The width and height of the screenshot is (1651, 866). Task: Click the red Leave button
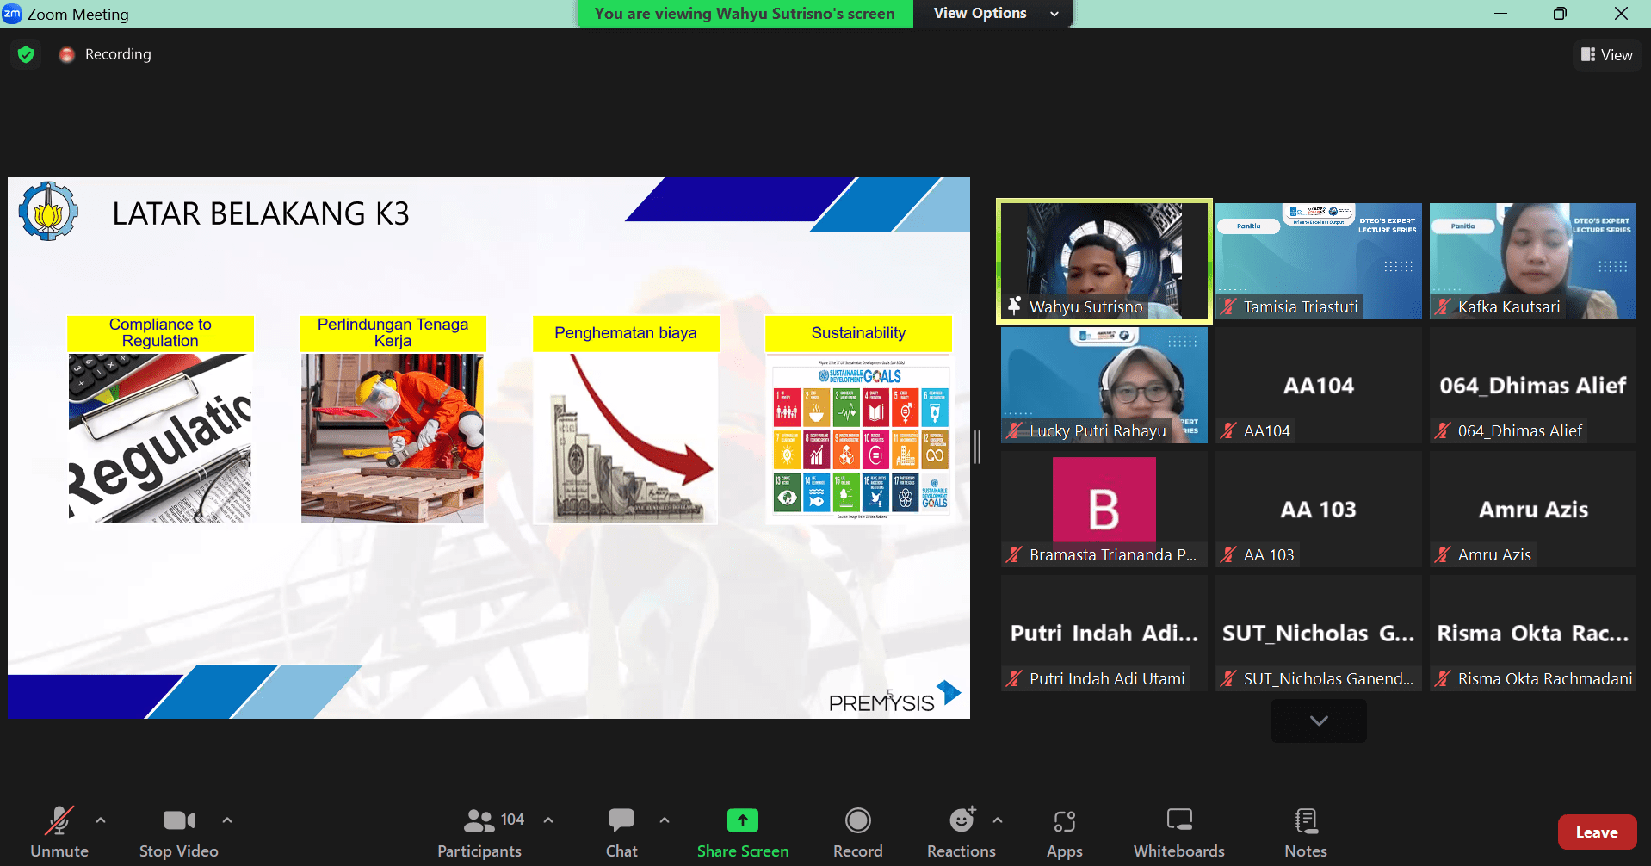click(x=1596, y=832)
